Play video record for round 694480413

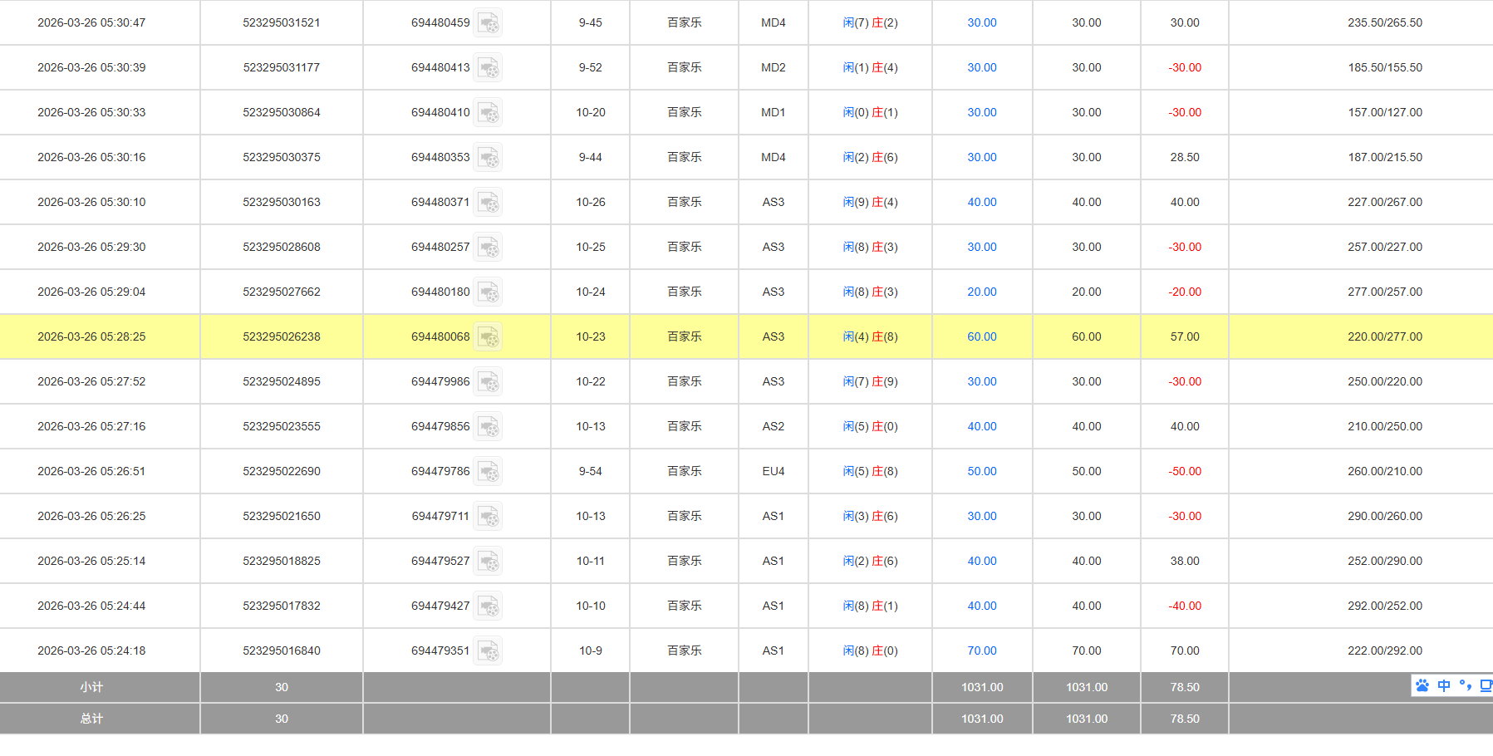489,68
